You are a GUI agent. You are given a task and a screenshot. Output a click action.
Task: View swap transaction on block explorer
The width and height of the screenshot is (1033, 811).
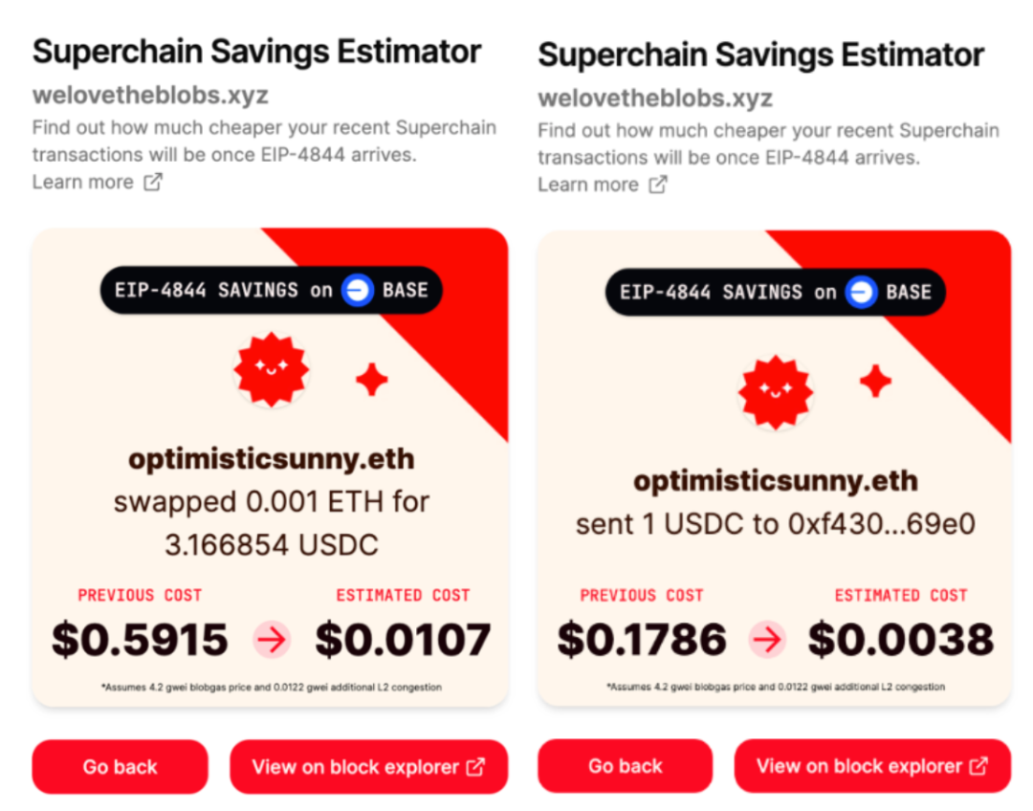click(368, 766)
